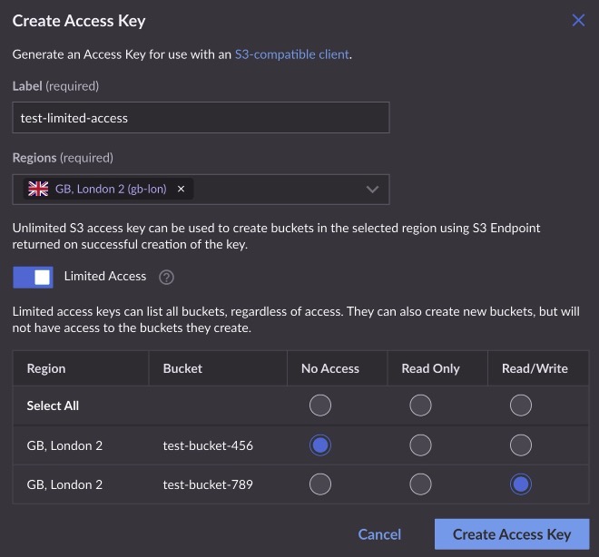The width and height of the screenshot is (599, 557).
Task: Click the selected Read/Write radio for test-bucket-789
Action: [521, 484]
